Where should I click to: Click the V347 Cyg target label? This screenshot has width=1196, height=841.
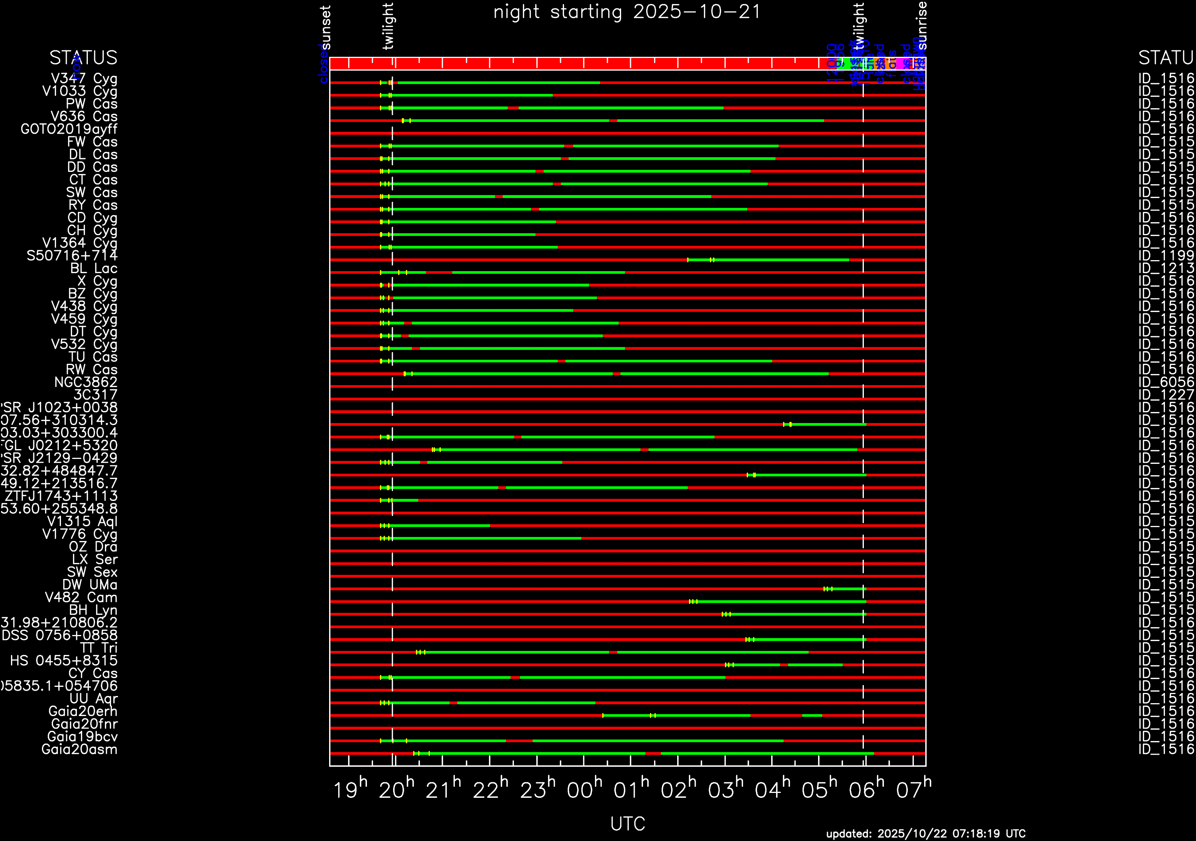point(84,79)
